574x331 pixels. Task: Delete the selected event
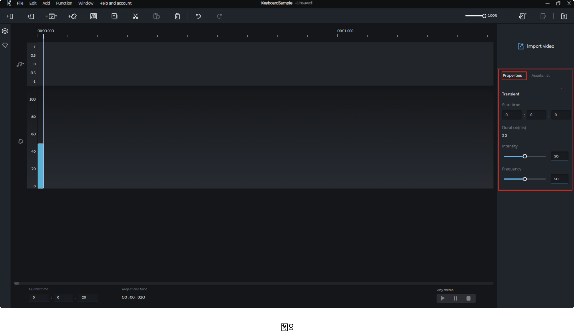click(x=177, y=16)
